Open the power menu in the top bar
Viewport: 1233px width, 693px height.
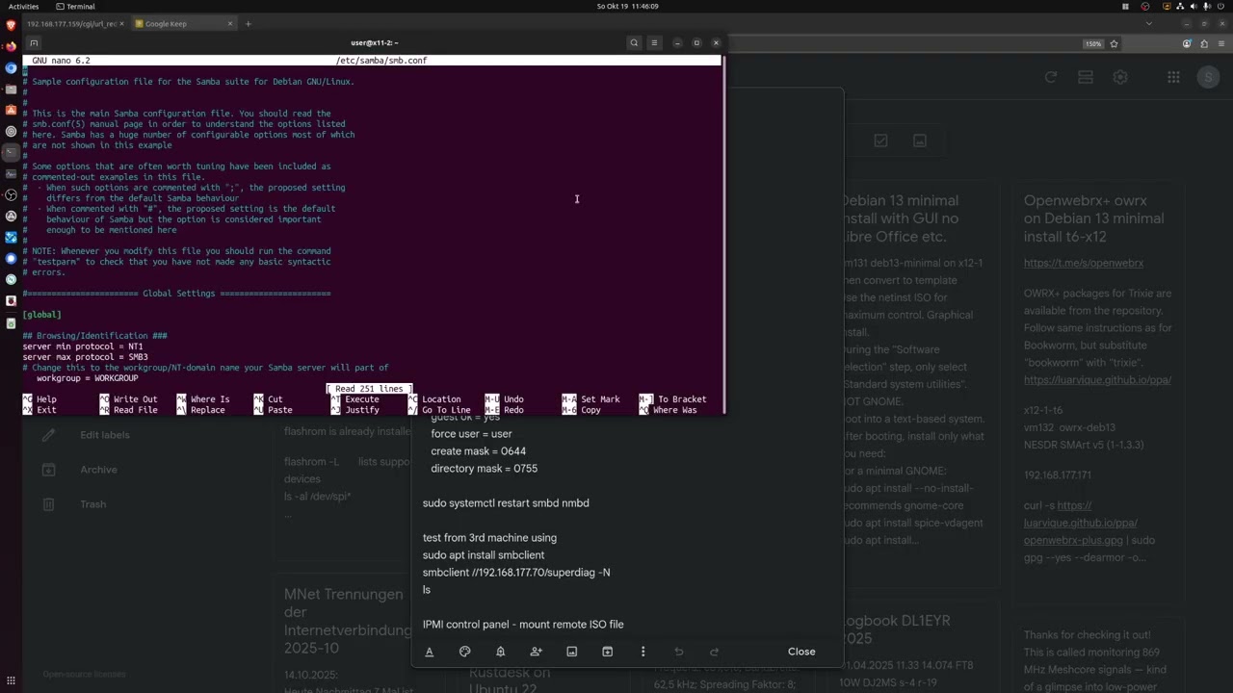click(1220, 6)
